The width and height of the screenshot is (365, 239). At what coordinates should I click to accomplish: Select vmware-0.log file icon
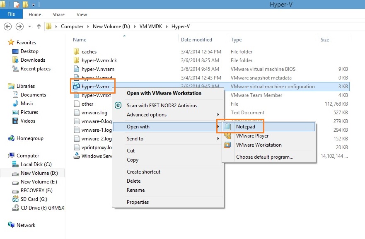click(x=77, y=121)
